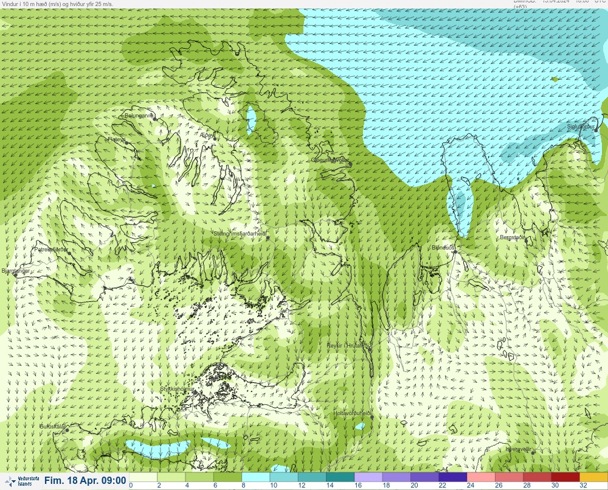
Task: Pick the red 28–30 m/s legend swatch
Action: coord(537,477)
